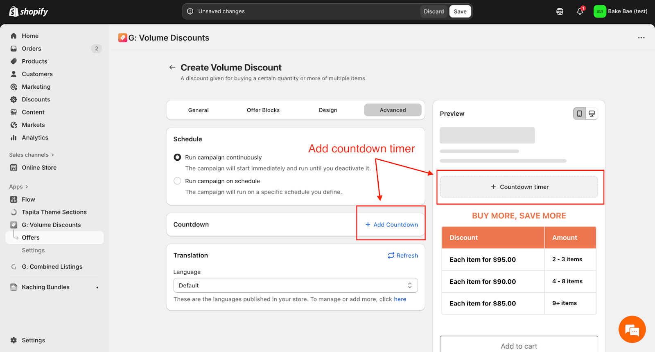Open the Orders inbox icon
This screenshot has height=352, width=655.
(14, 49)
